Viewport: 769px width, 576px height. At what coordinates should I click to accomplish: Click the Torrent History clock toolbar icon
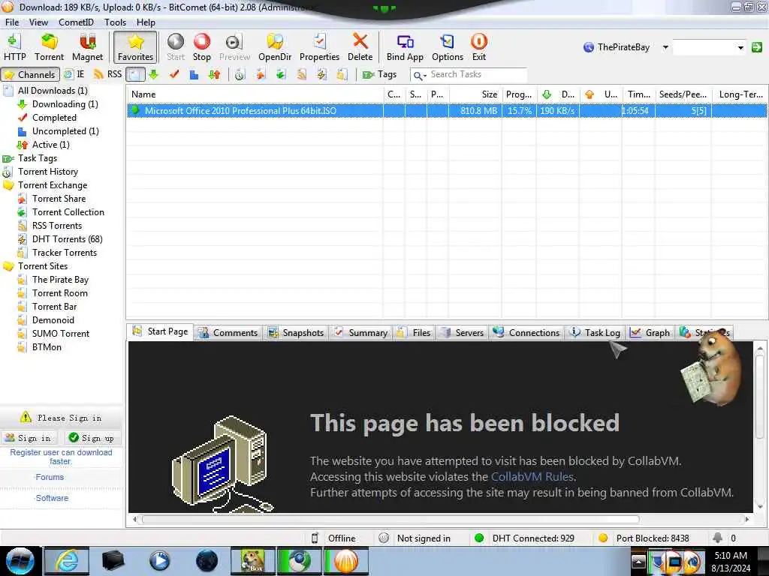tap(240, 74)
